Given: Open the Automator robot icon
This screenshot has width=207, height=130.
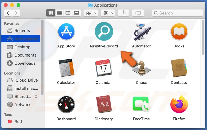Looking at the screenshot, I should (x=142, y=31).
